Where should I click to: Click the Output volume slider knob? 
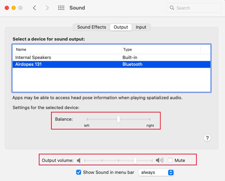click(x=135, y=160)
